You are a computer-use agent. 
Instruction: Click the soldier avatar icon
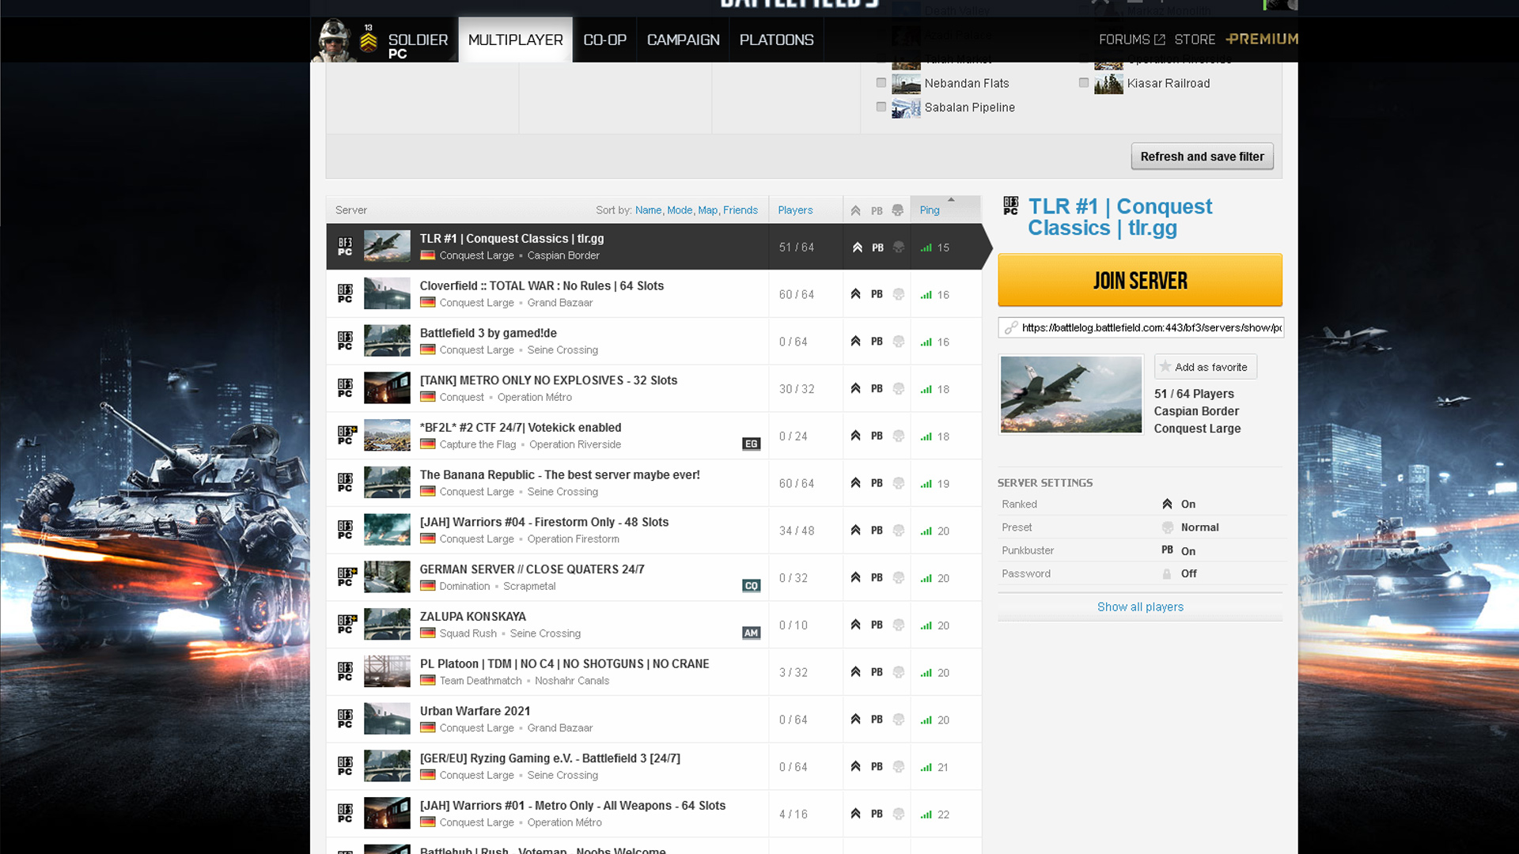[333, 40]
